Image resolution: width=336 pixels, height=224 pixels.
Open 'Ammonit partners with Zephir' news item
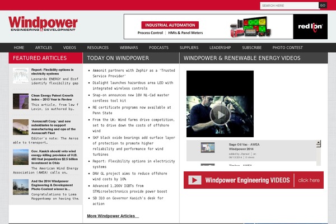point(134,73)
